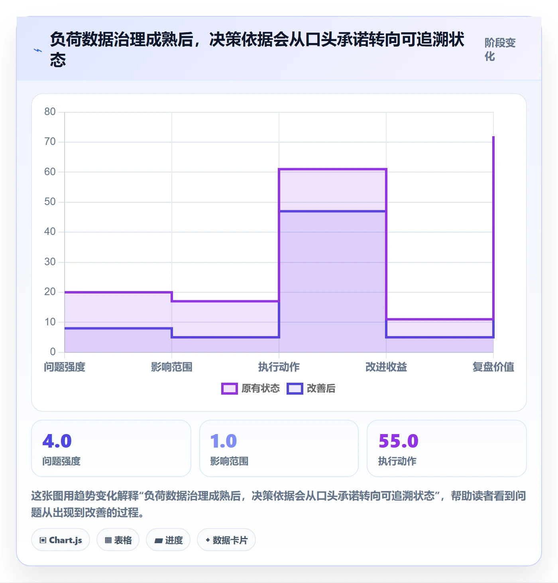Open the 55.0 执行动作 data card
This screenshot has width=558, height=583.
(x=447, y=448)
